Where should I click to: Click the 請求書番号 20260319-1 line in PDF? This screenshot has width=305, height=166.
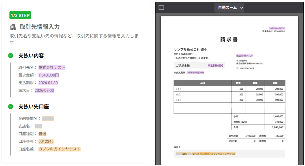click(274, 31)
